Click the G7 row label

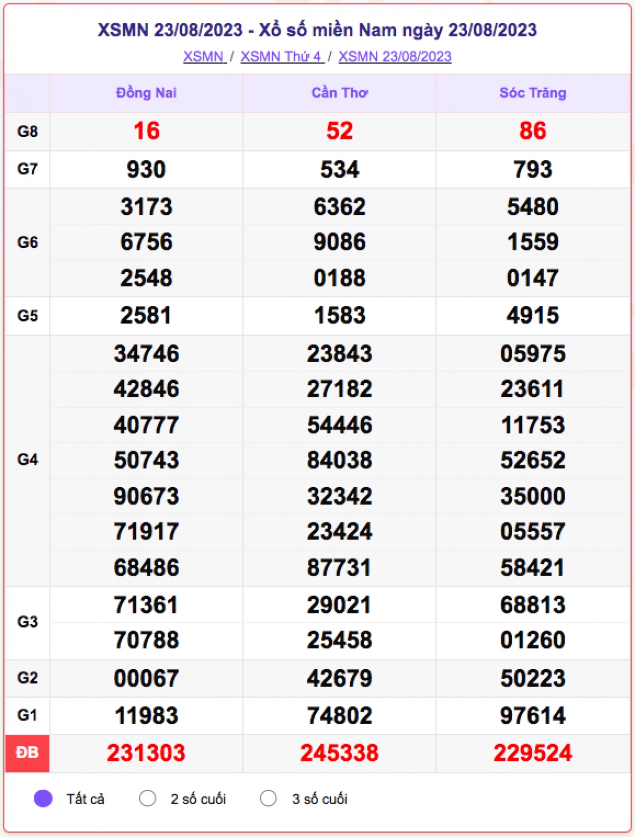pyautogui.click(x=28, y=169)
